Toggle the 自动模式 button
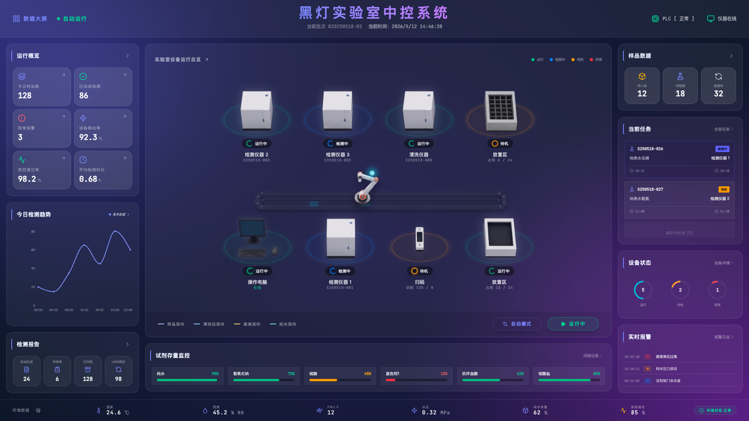 tap(517, 324)
